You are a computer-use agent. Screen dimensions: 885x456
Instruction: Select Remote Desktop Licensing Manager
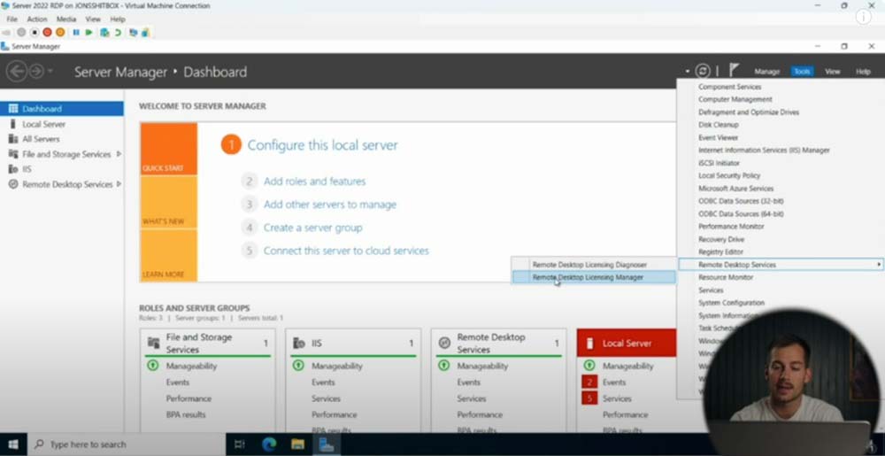click(x=588, y=277)
